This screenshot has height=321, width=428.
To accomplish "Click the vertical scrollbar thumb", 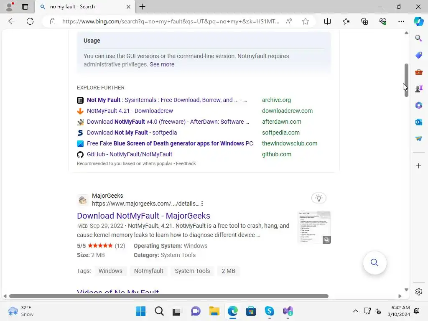I will pyautogui.click(x=406, y=80).
